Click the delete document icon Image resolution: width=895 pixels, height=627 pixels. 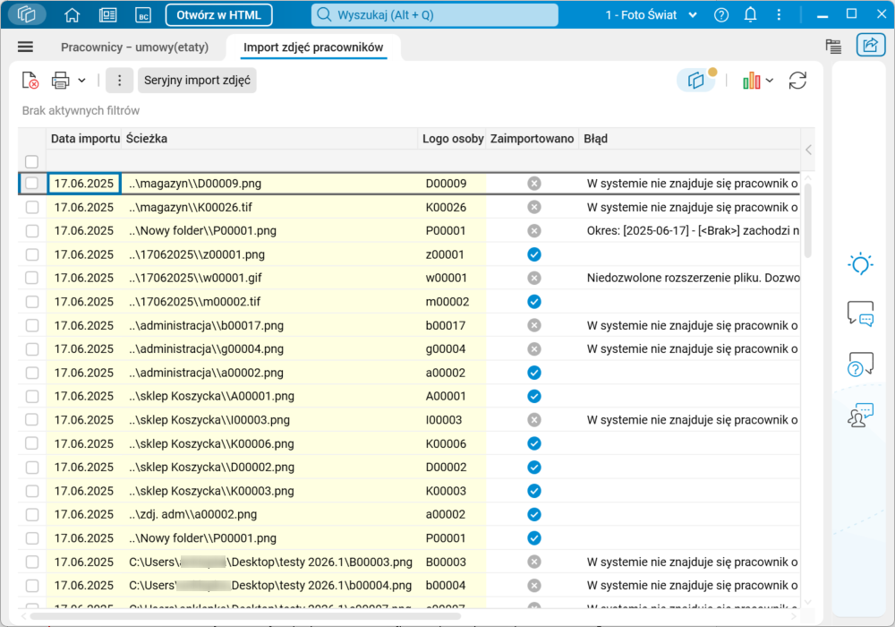coord(30,81)
